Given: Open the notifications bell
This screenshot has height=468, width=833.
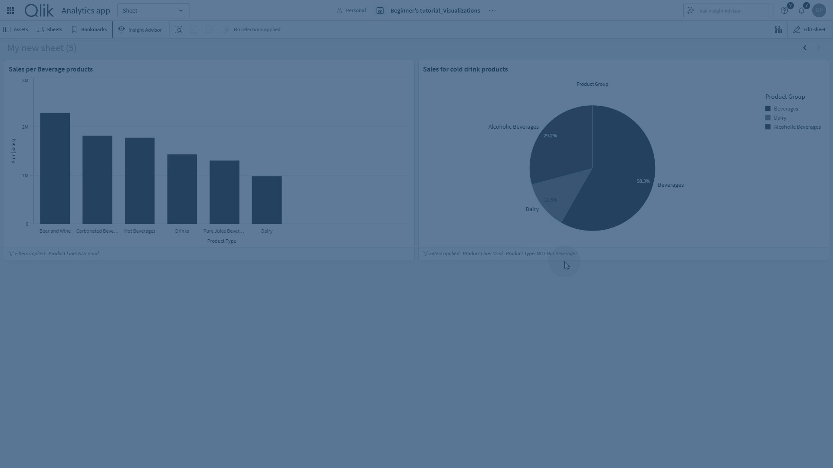Looking at the screenshot, I should [801, 10].
